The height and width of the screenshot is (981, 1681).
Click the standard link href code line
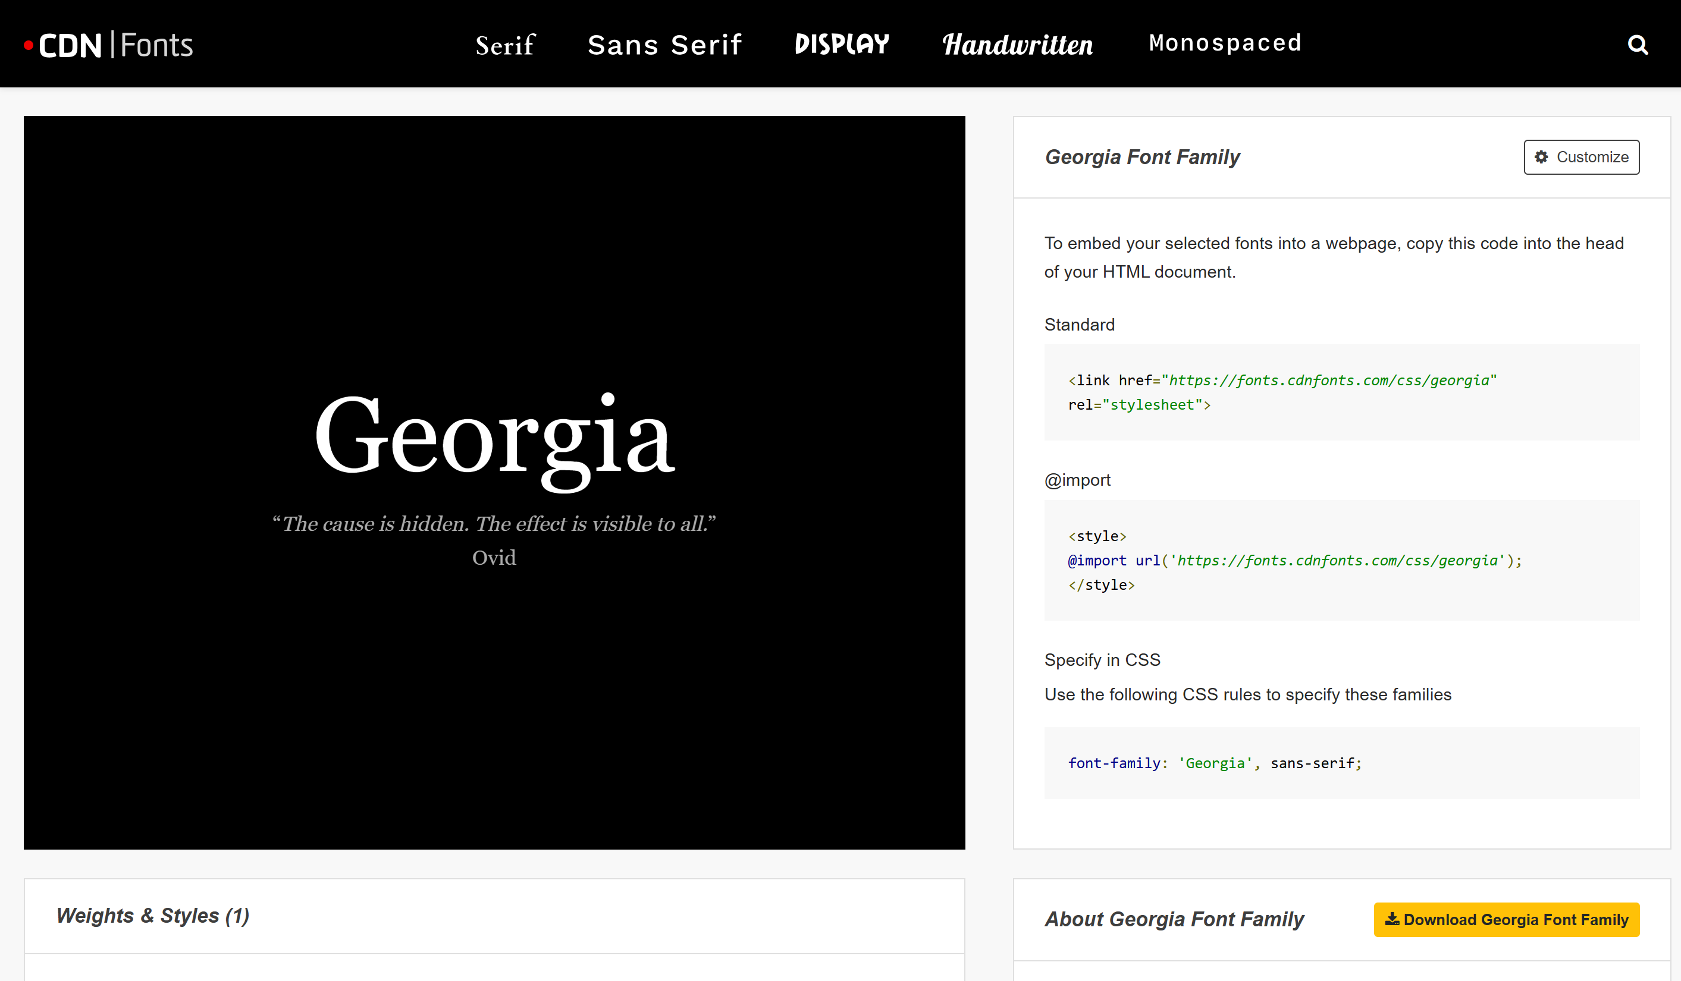1283,380
